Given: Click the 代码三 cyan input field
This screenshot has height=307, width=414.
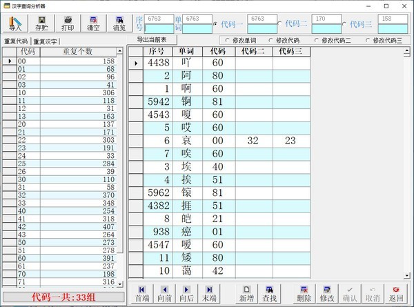Looking at the screenshot, I should pyautogui.click(x=393, y=29).
